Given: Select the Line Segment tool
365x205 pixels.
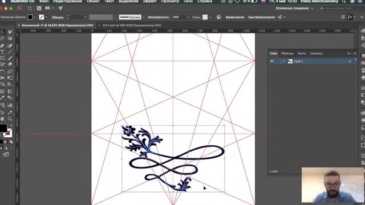Looking at the screenshot, I should (x=10, y=52).
